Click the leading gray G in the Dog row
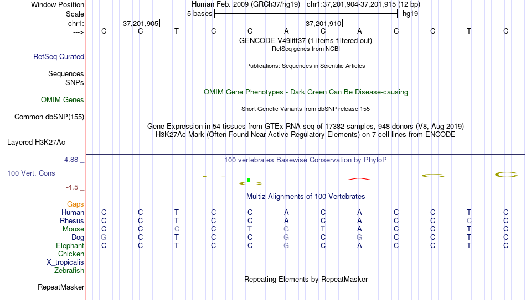 point(104,238)
